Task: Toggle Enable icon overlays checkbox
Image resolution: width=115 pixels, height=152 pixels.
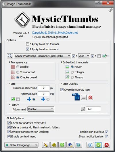Action: [x=107, y=132]
